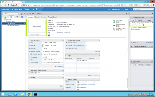
Task: Minimize the VM Hardware portlet
Action: [63, 40]
